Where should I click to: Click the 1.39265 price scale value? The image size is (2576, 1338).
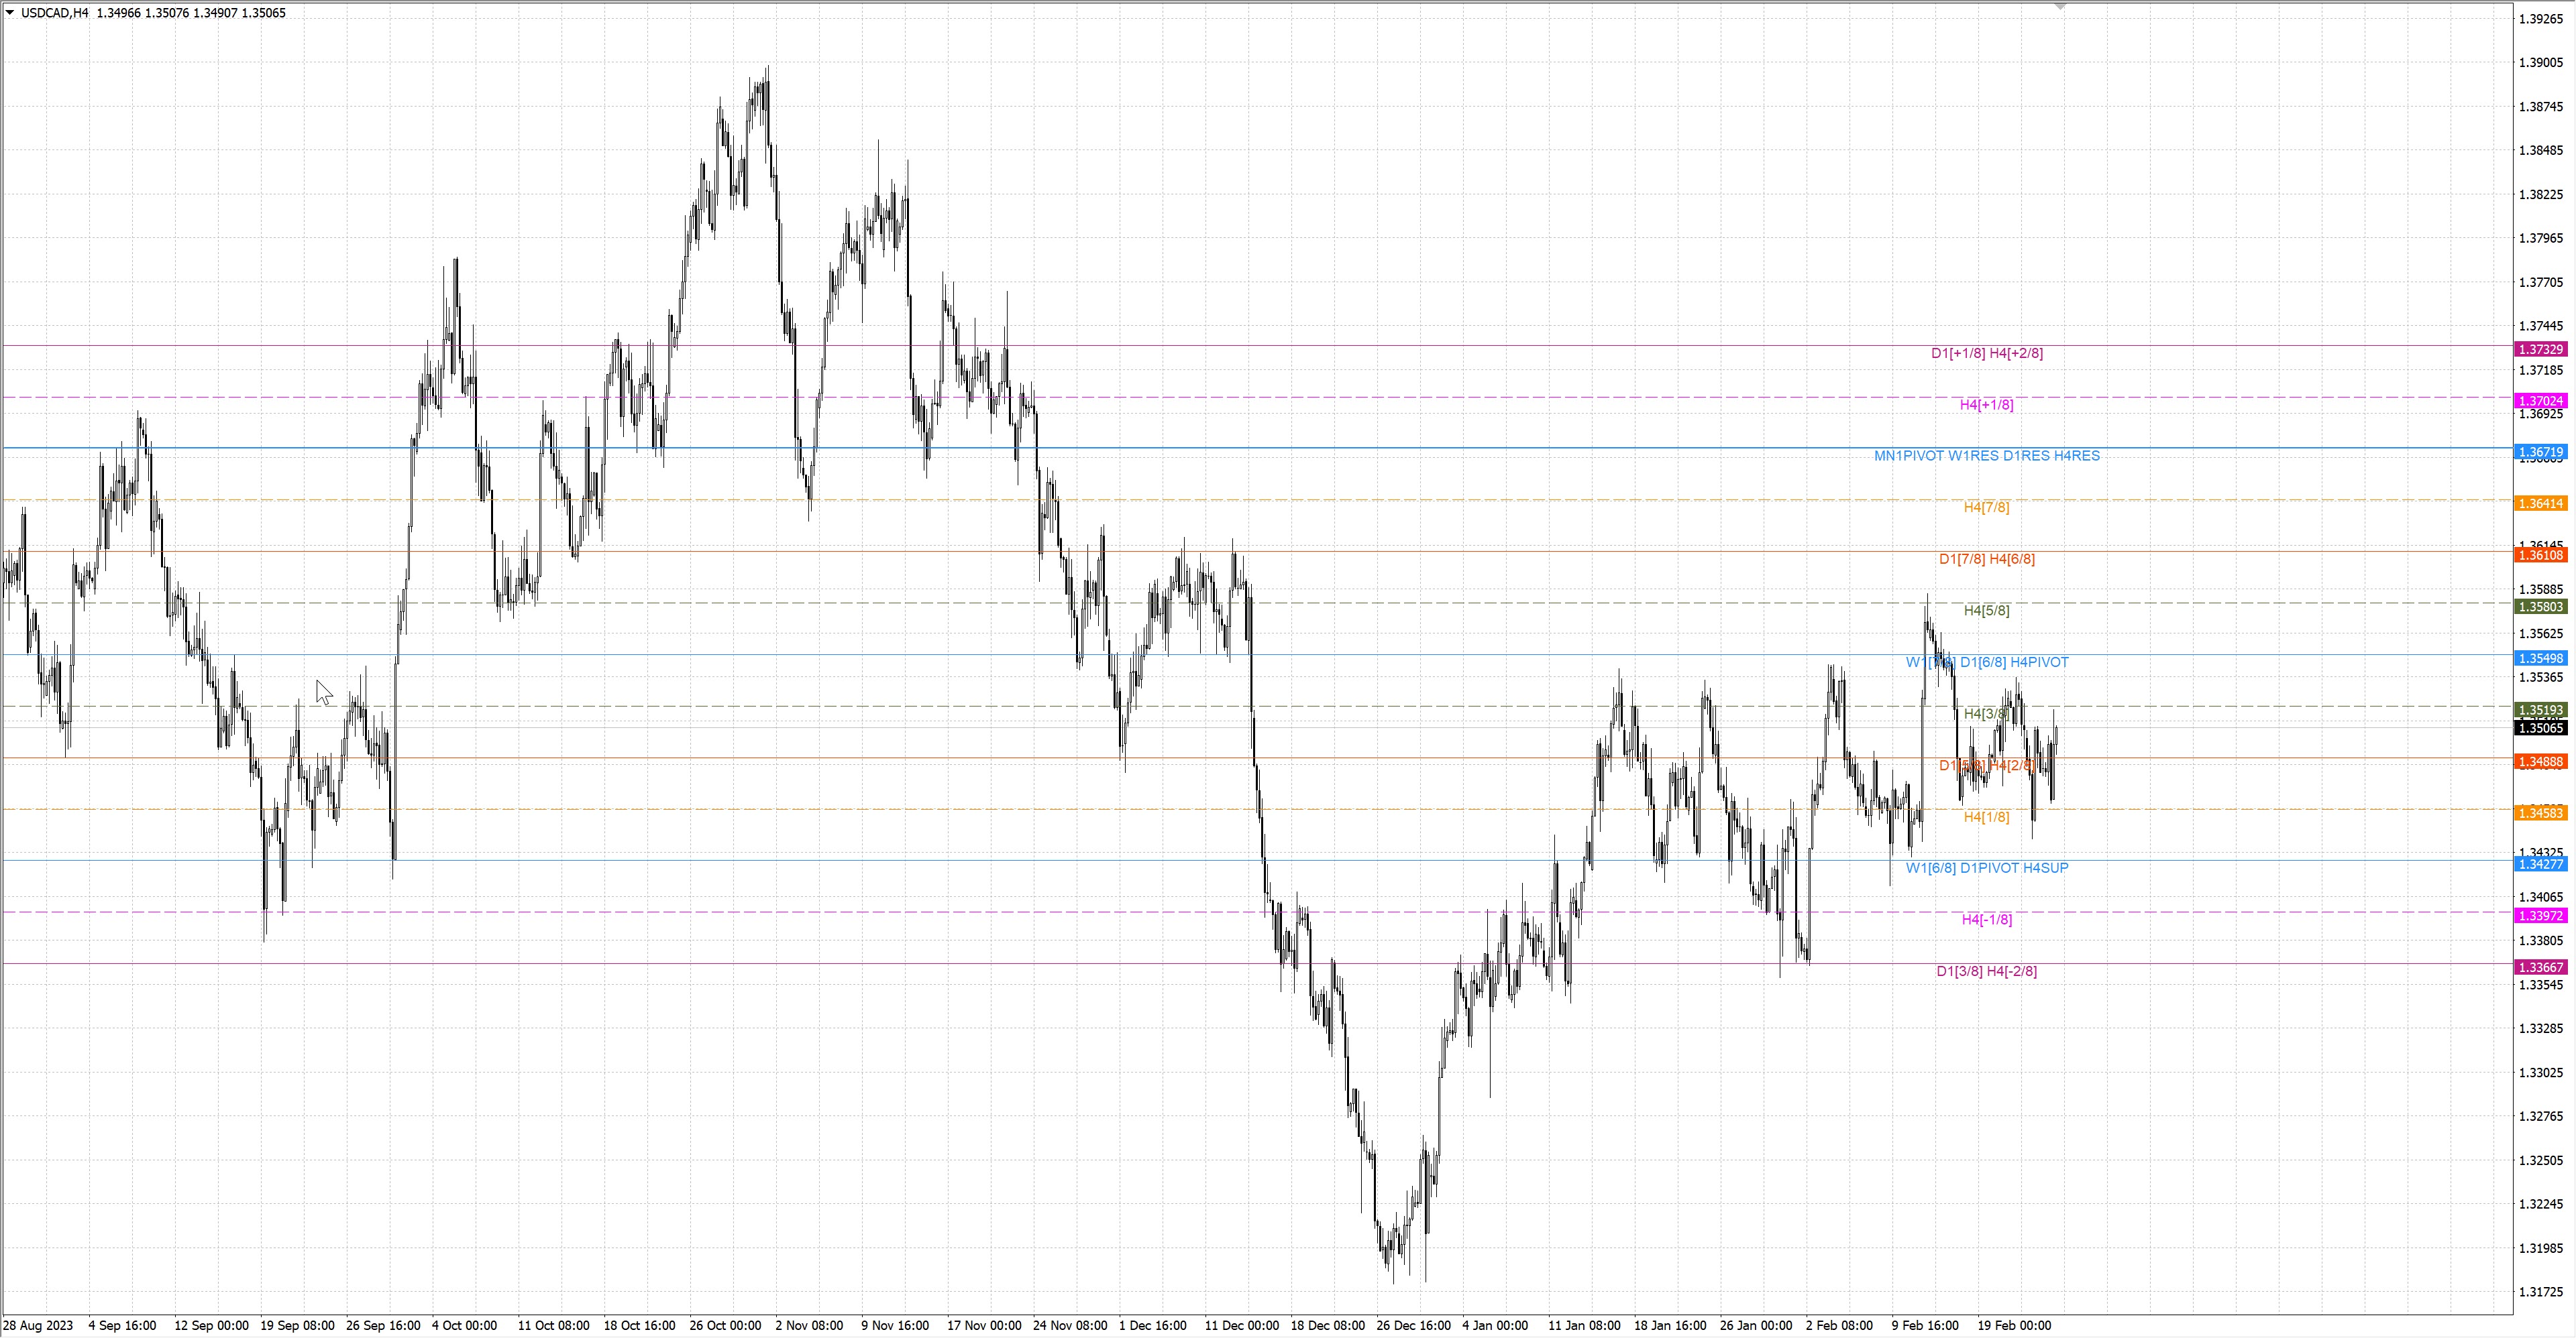tap(2540, 19)
